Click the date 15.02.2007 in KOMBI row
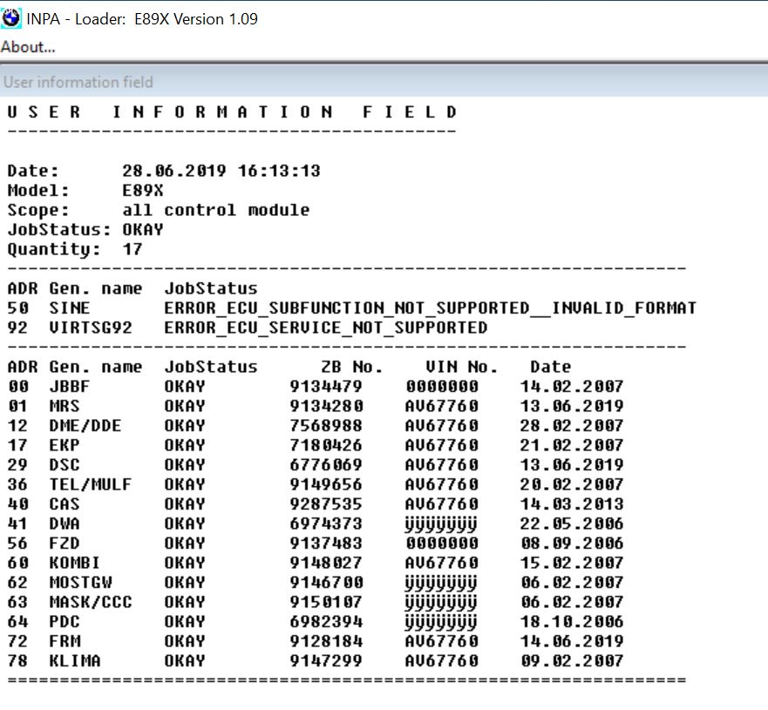768x710 pixels. pos(572,563)
